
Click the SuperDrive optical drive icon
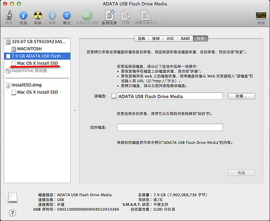(8, 71)
